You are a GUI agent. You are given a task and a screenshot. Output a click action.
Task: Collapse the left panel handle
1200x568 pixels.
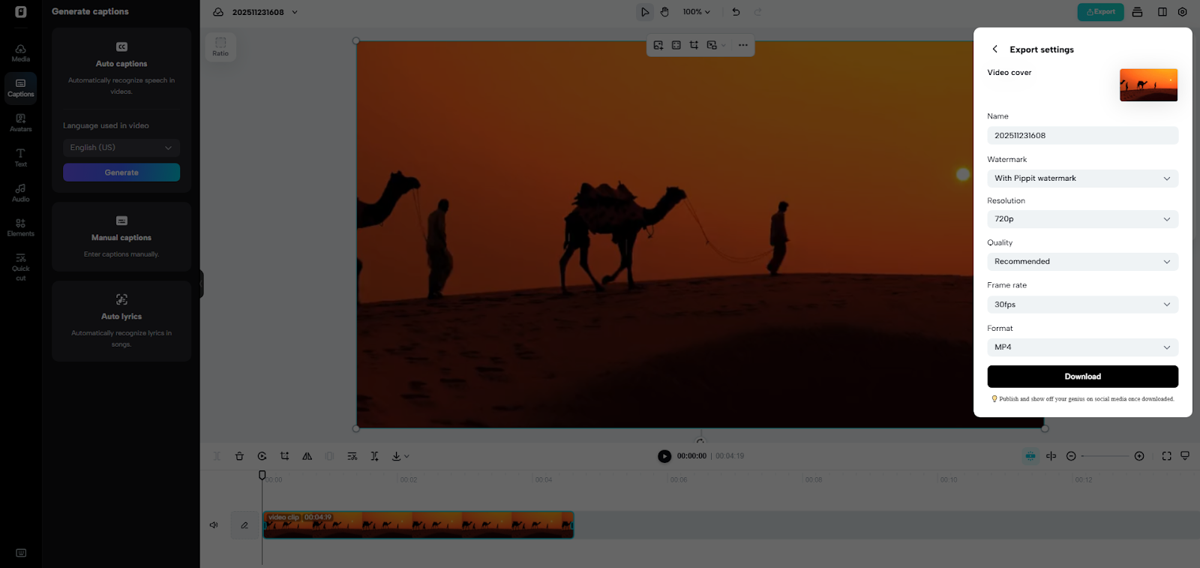point(201,284)
